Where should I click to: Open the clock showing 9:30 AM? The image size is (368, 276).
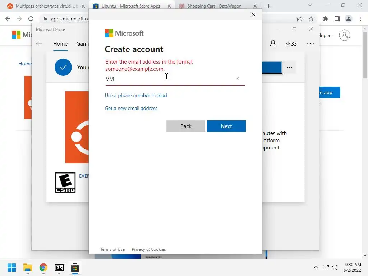(352, 267)
